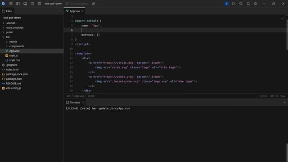Click line number 6 in gutter
The image size is (288, 162).
click(72, 30)
